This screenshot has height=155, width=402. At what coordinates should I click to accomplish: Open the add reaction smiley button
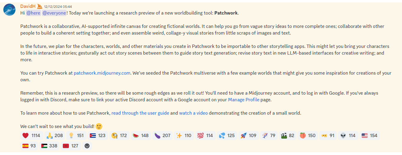87,146
